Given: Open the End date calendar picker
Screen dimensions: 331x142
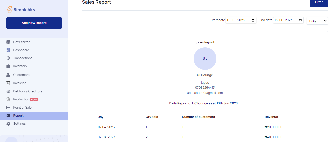Looking at the screenshot, I should pos(300,20).
